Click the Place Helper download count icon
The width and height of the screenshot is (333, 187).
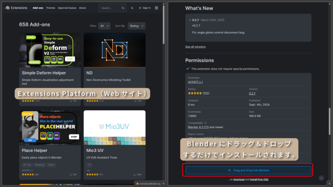click(71, 175)
